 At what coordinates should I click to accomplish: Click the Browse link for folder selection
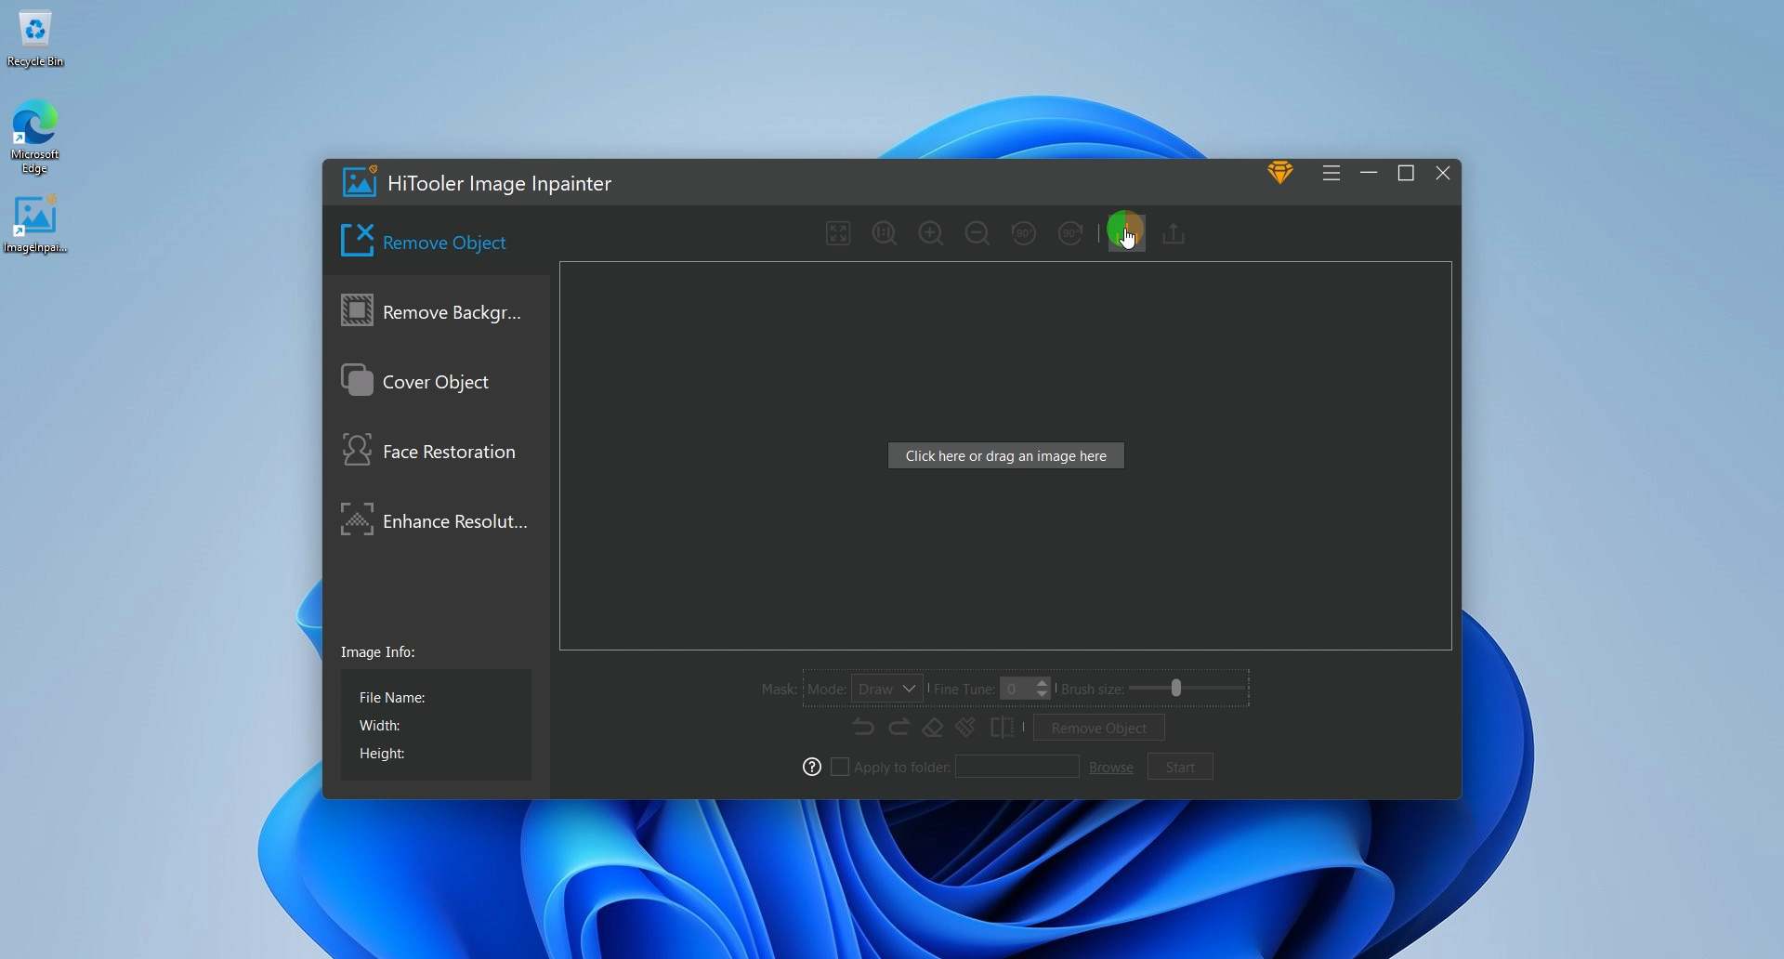coord(1111,767)
